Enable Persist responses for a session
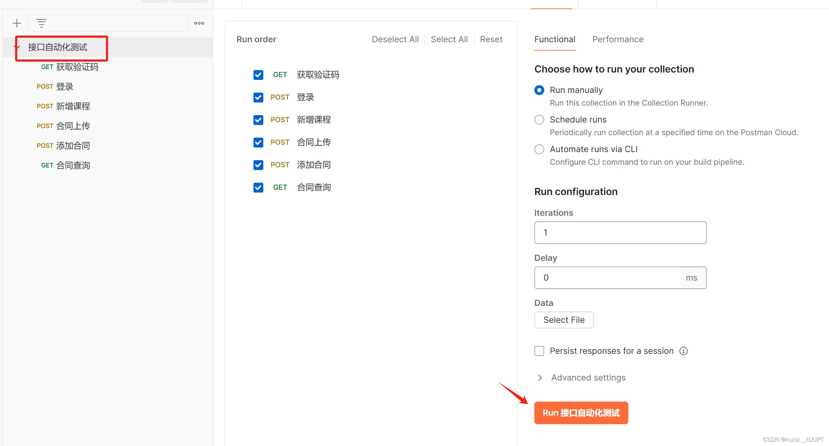The width and height of the screenshot is (829, 446). point(539,351)
